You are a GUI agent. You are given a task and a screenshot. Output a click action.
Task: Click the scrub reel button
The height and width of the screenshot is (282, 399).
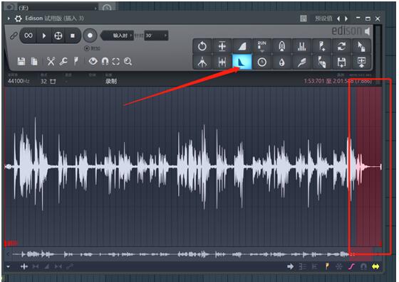point(58,36)
